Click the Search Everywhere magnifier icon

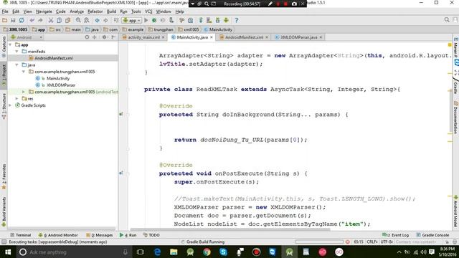pyautogui.click(x=447, y=20)
